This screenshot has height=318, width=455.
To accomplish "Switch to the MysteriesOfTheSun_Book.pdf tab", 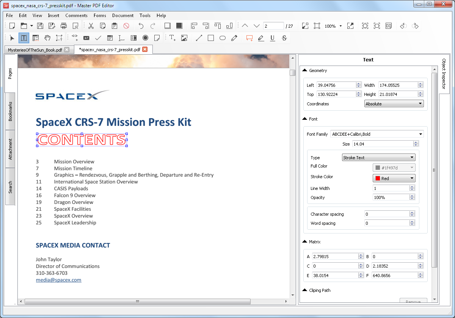I will tap(35, 50).
